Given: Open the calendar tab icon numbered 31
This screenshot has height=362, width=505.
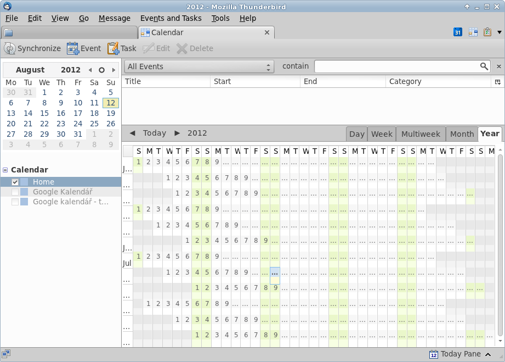Looking at the screenshot, I should tap(458, 32).
